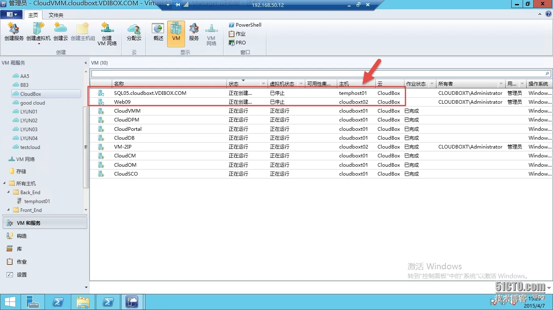Select the CloudBox cloud node
This screenshot has width=553, height=310.
(x=46, y=94)
